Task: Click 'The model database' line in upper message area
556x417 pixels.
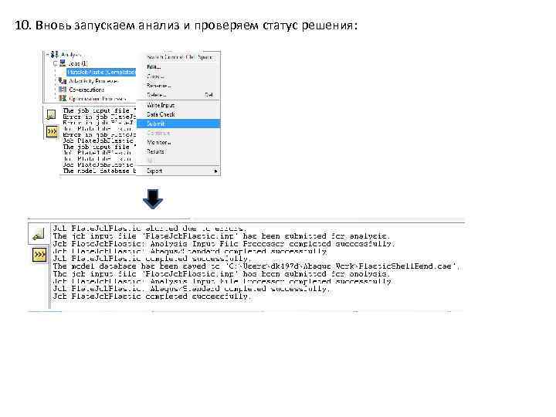Action: (100, 171)
